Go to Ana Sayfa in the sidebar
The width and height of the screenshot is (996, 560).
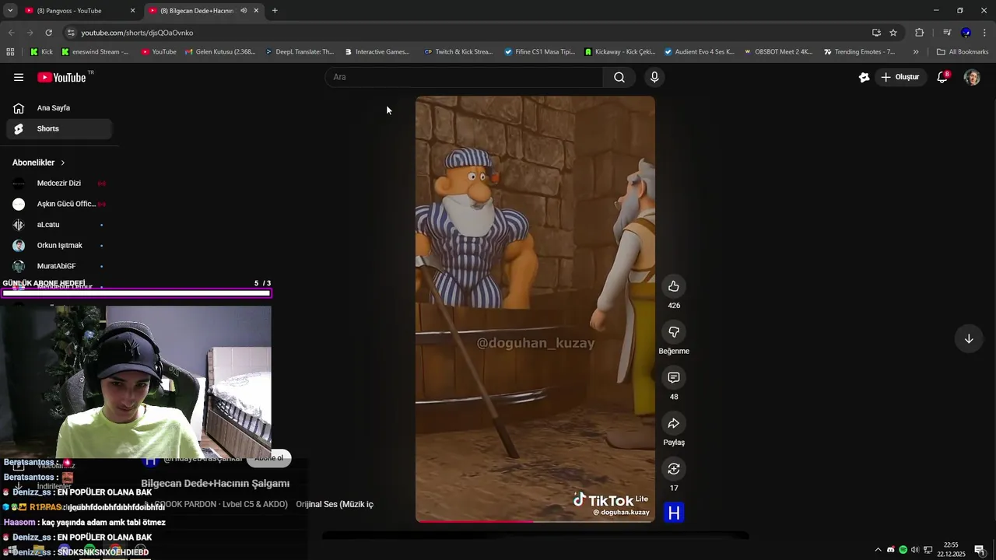[x=59, y=108]
